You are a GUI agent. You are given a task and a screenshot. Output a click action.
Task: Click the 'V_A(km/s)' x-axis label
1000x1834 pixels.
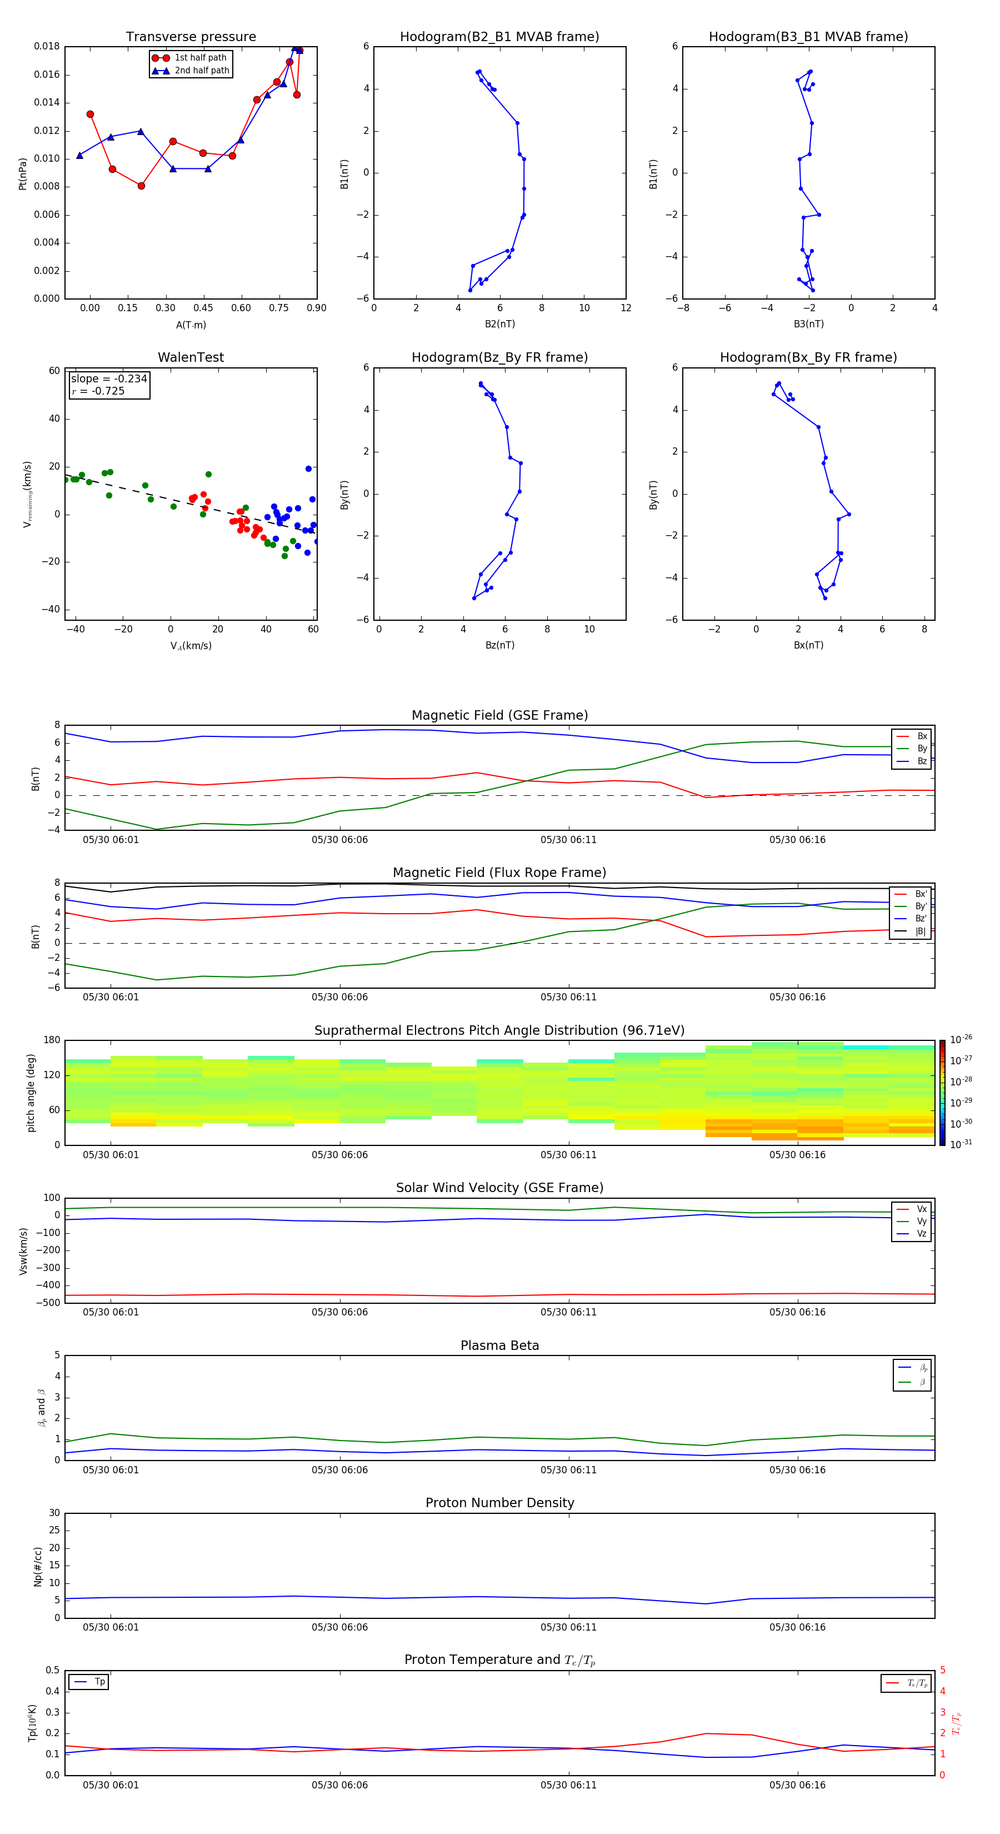[191, 646]
